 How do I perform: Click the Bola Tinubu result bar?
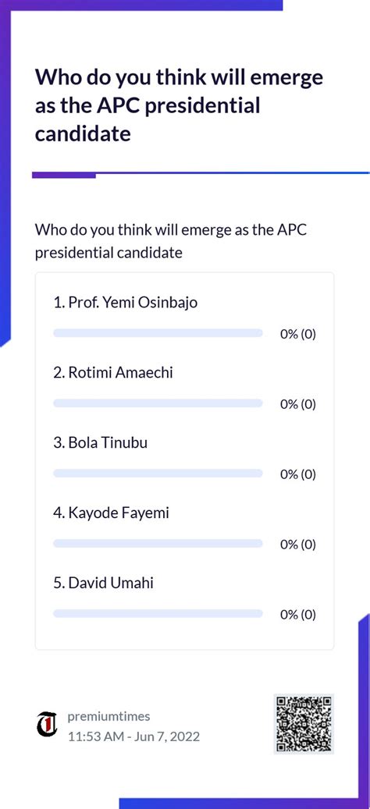coord(158,474)
